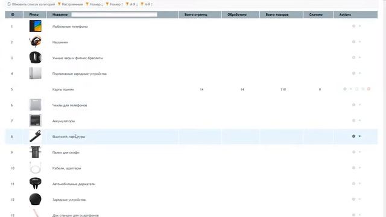Viewport: 386px width, 217px height.
Task: Open the Аккумуляторы battery thumbnail
Action: pos(35,121)
